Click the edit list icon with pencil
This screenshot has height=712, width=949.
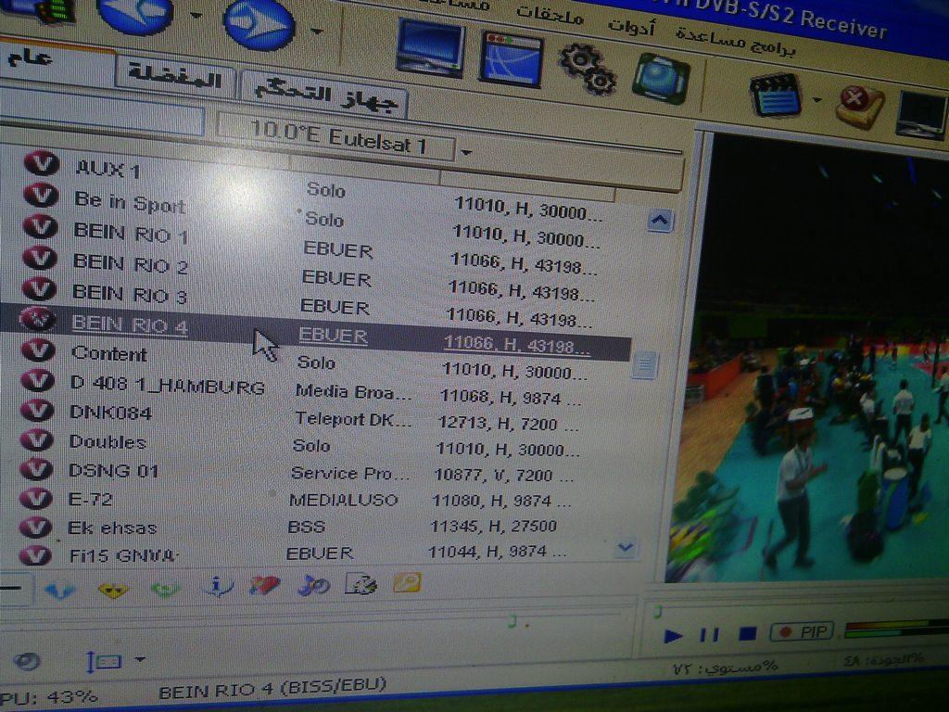(x=361, y=584)
